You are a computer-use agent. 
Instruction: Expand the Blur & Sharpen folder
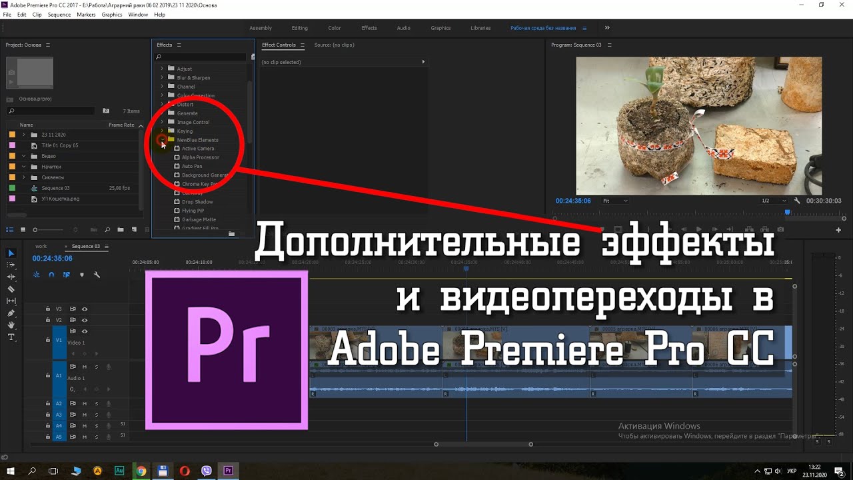[x=162, y=77]
